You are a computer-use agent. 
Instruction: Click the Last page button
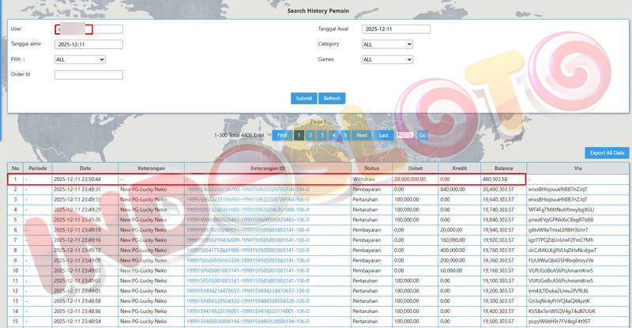click(384, 135)
